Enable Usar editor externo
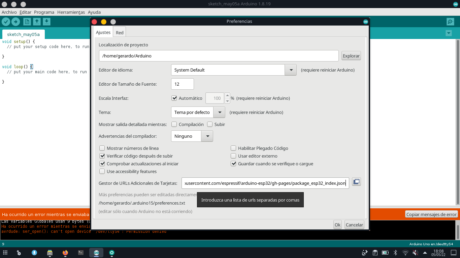Viewport: 460px width, 258px height. (233, 156)
